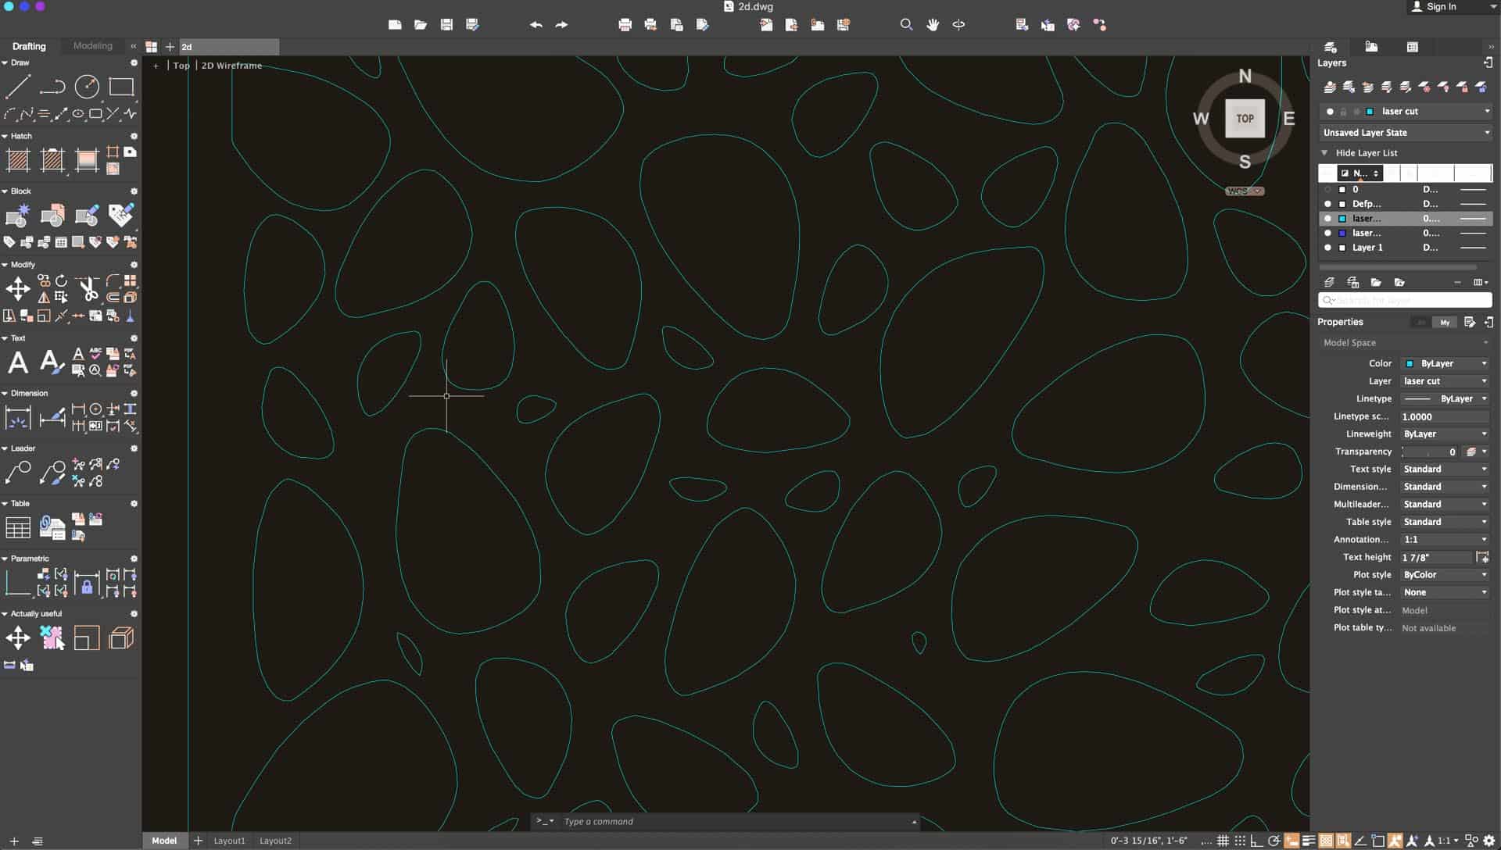Toggle visibility of Defpoints layer
This screenshot has width=1501, height=850.
[x=1327, y=204]
